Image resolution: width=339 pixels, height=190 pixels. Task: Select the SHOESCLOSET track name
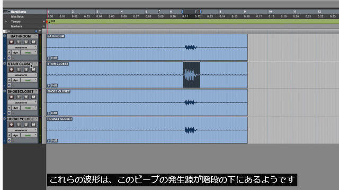click(21, 91)
